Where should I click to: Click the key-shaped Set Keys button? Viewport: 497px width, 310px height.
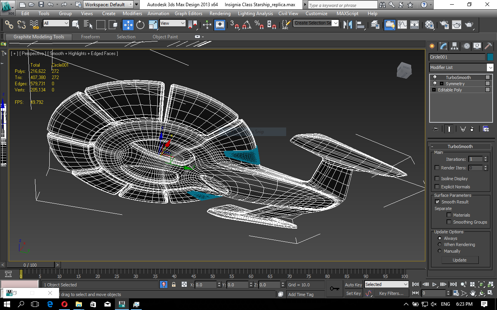[334, 289]
